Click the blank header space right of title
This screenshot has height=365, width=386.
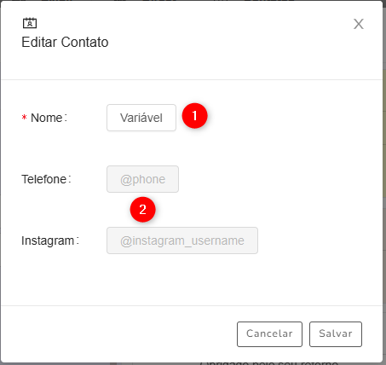[228, 42]
